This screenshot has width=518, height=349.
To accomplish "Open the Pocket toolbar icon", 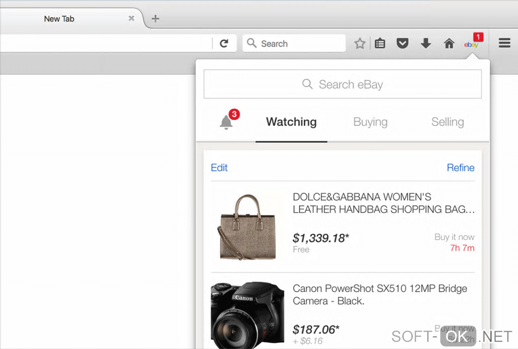I will click(402, 43).
